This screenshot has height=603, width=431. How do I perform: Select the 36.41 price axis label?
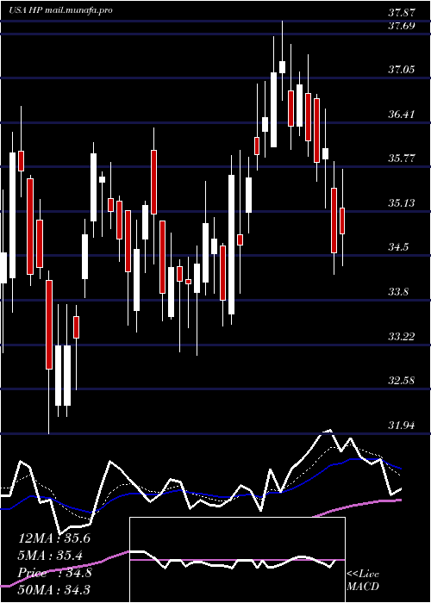click(x=402, y=115)
